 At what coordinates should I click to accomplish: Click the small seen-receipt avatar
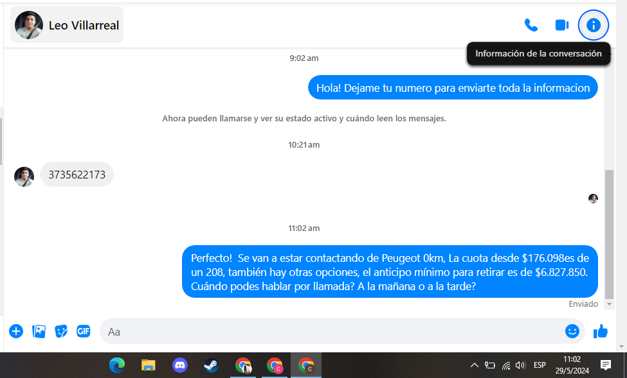pos(593,198)
